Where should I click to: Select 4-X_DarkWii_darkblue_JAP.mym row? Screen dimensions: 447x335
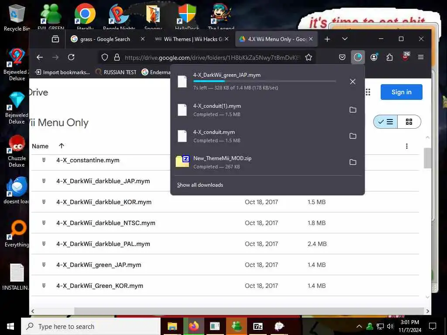click(x=225, y=181)
